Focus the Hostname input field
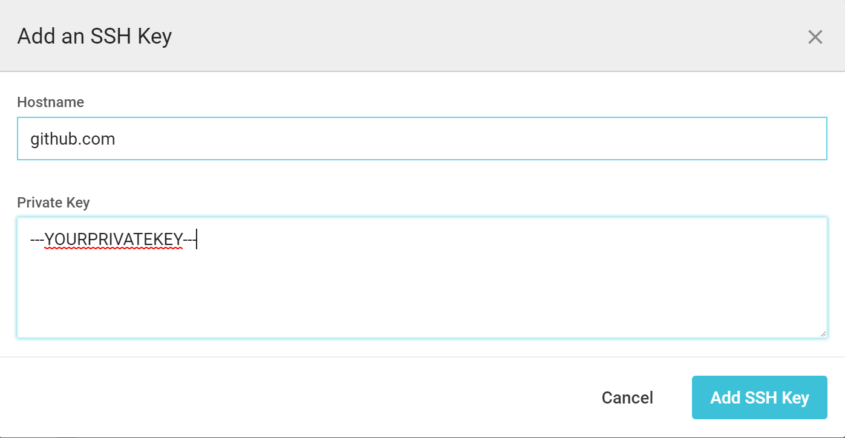This screenshot has height=438, width=845. pyautogui.click(x=422, y=139)
